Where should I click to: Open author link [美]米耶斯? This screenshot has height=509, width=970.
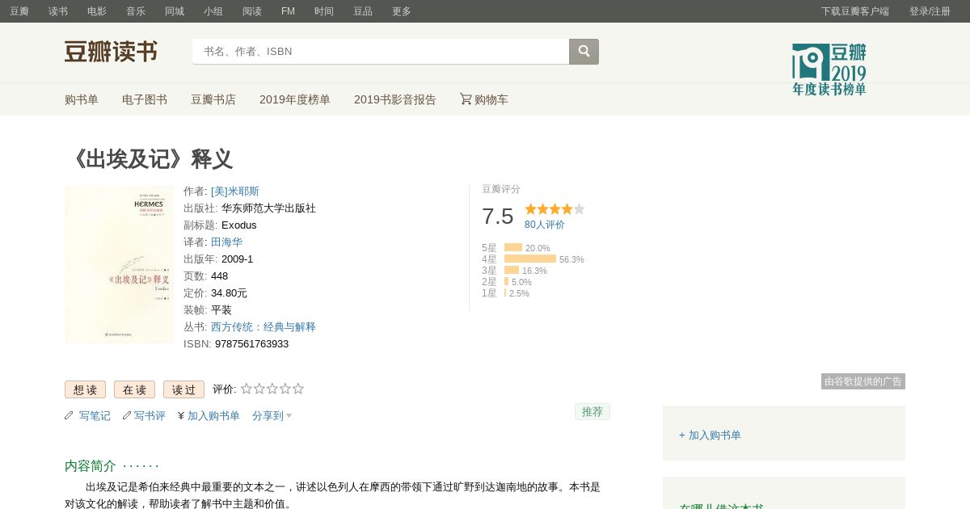coord(235,191)
